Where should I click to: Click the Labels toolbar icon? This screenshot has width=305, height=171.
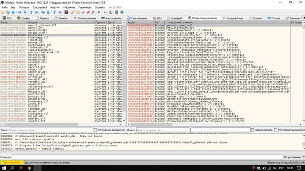coord(83,12)
